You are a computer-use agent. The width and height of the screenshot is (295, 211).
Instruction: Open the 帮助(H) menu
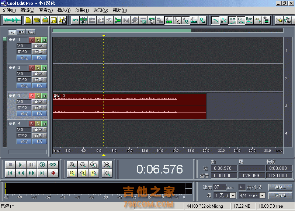(119, 10)
